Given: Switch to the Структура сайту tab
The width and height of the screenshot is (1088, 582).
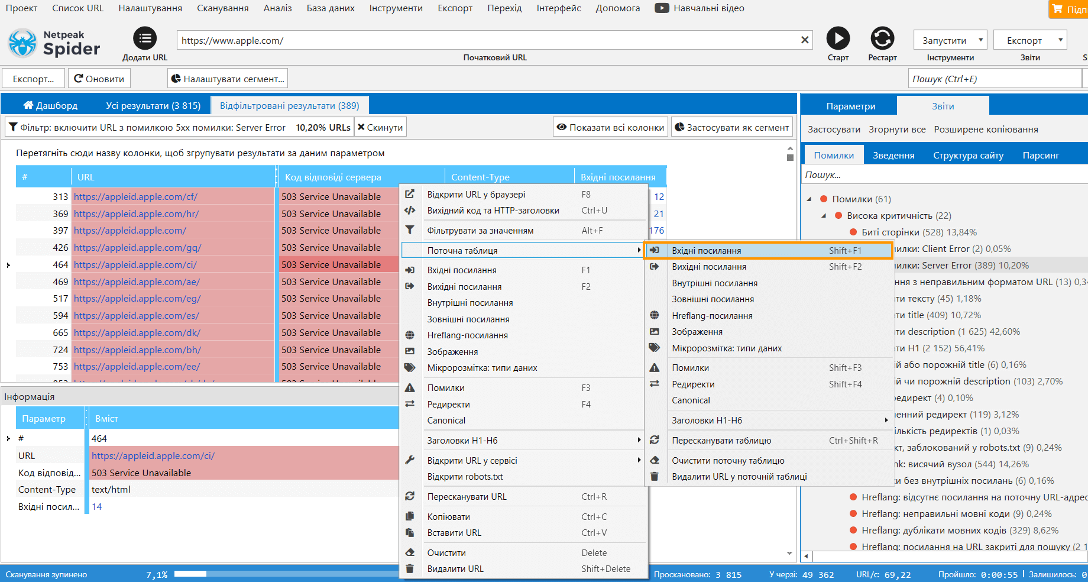Looking at the screenshot, I should pos(968,155).
